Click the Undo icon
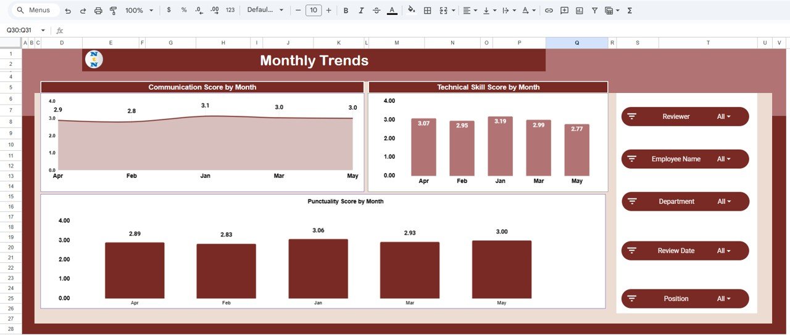This screenshot has width=790, height=335. click(68, 10)
